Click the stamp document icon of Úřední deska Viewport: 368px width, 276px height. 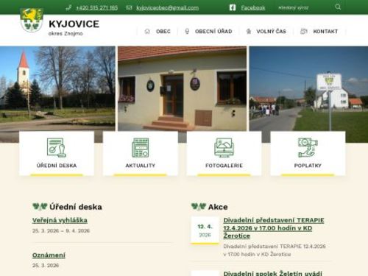coord(57,147)
